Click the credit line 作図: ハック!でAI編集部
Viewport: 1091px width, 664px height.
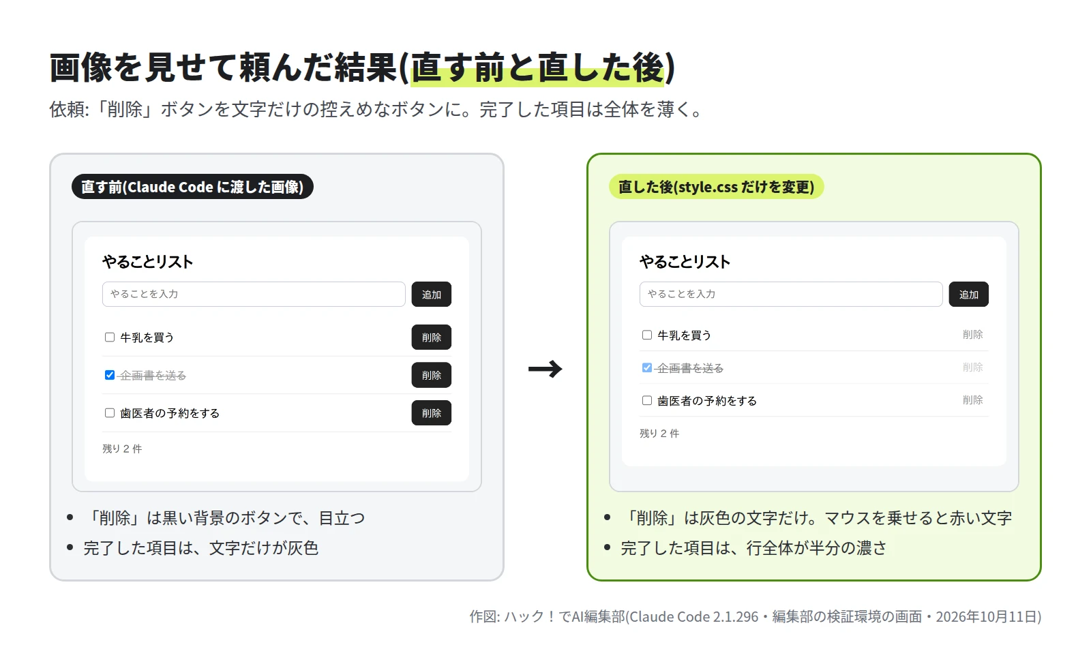[x=756, y=617]
